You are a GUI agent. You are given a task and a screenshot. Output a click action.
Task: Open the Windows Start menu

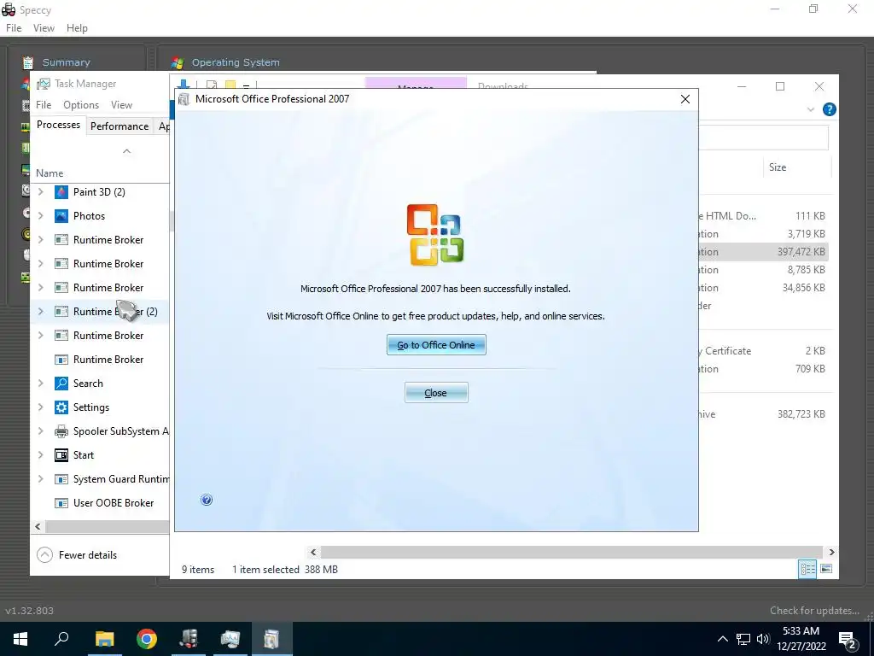point(20,639)
